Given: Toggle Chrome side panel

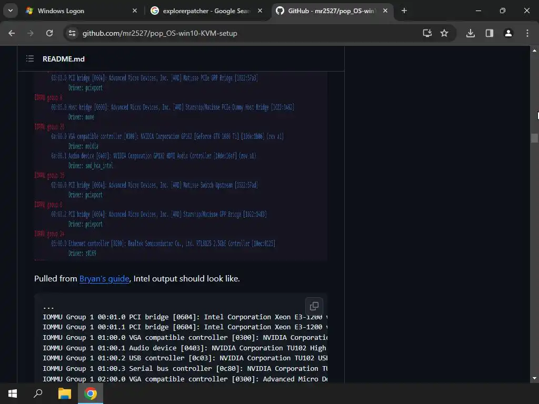Looking at the screenshot, I should point(490,33).
